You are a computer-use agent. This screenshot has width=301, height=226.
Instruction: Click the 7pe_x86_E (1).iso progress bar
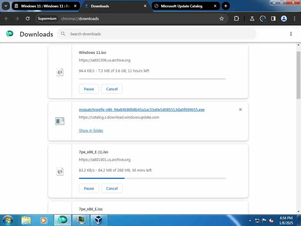pos(153,178)
